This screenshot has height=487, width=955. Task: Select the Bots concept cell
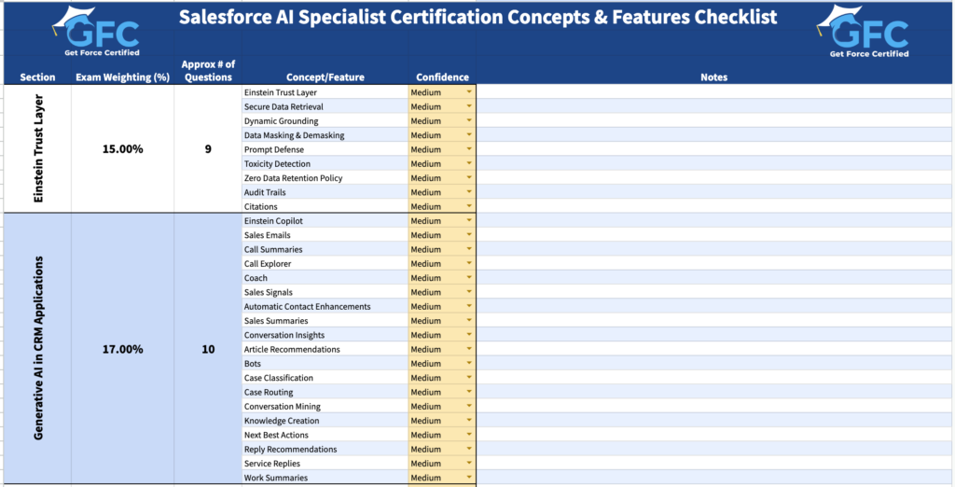coord(325,363)
